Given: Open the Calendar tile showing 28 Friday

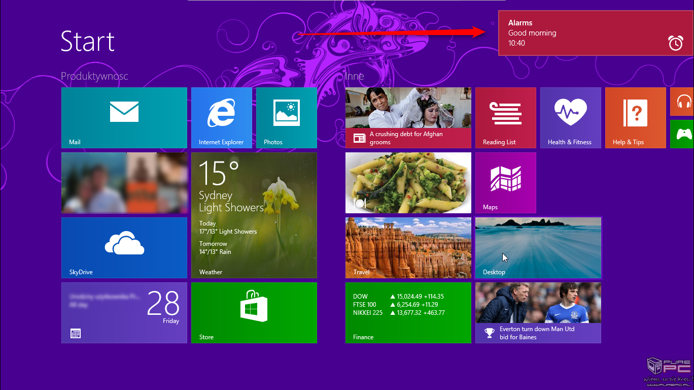Looking at the screenshot, I should (124, 313).
